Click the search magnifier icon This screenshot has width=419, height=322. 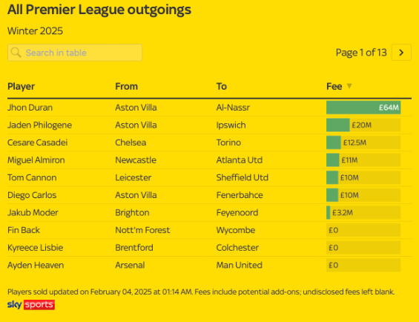click(16, 53)
